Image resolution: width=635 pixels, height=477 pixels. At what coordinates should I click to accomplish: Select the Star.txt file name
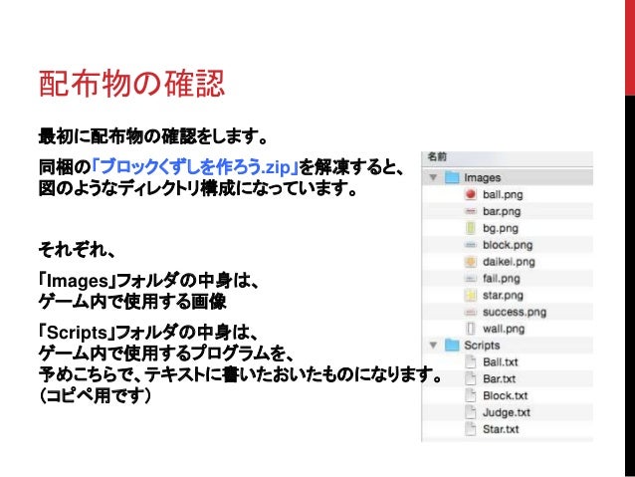pyautogui.click(x=501, y=429)
